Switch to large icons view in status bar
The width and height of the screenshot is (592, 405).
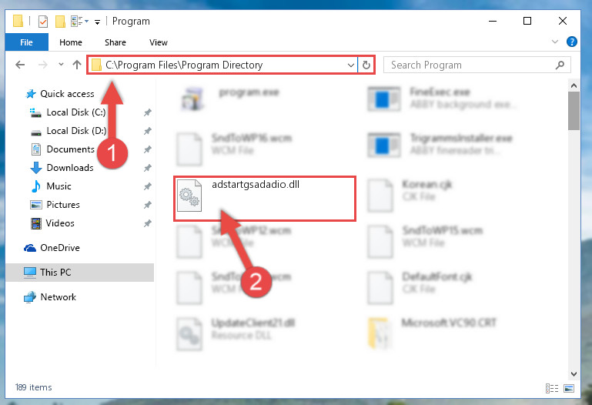(569, 388)
